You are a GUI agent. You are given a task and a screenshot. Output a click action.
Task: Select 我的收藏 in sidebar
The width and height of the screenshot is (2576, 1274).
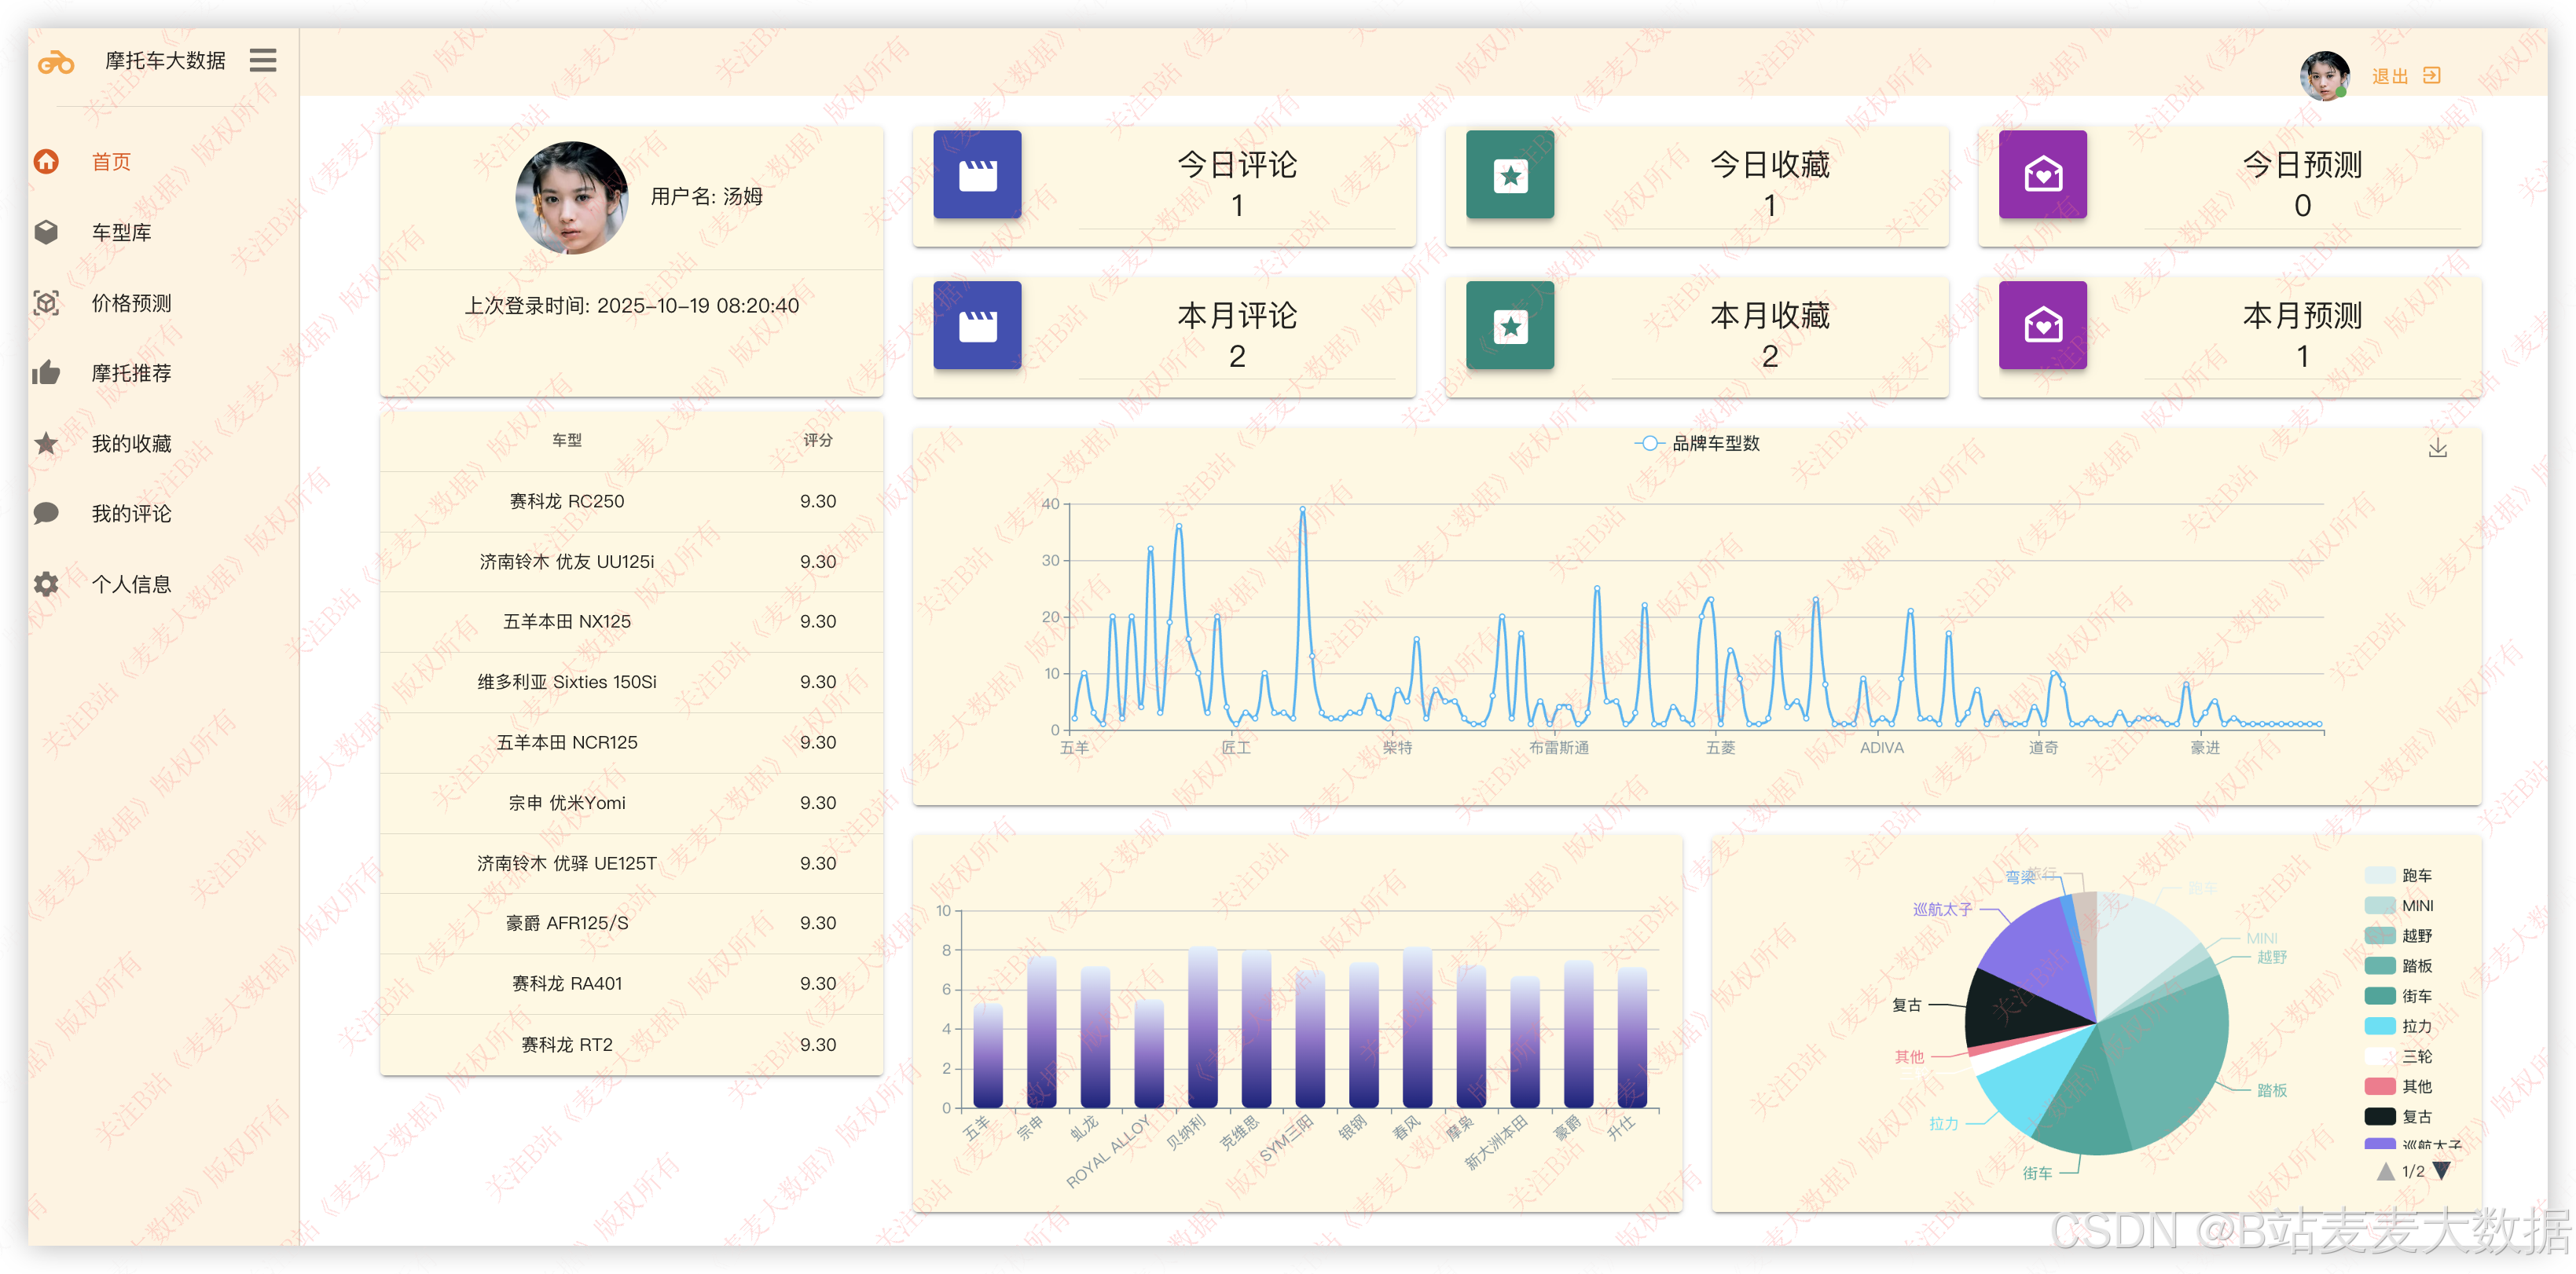click(131, 444)
